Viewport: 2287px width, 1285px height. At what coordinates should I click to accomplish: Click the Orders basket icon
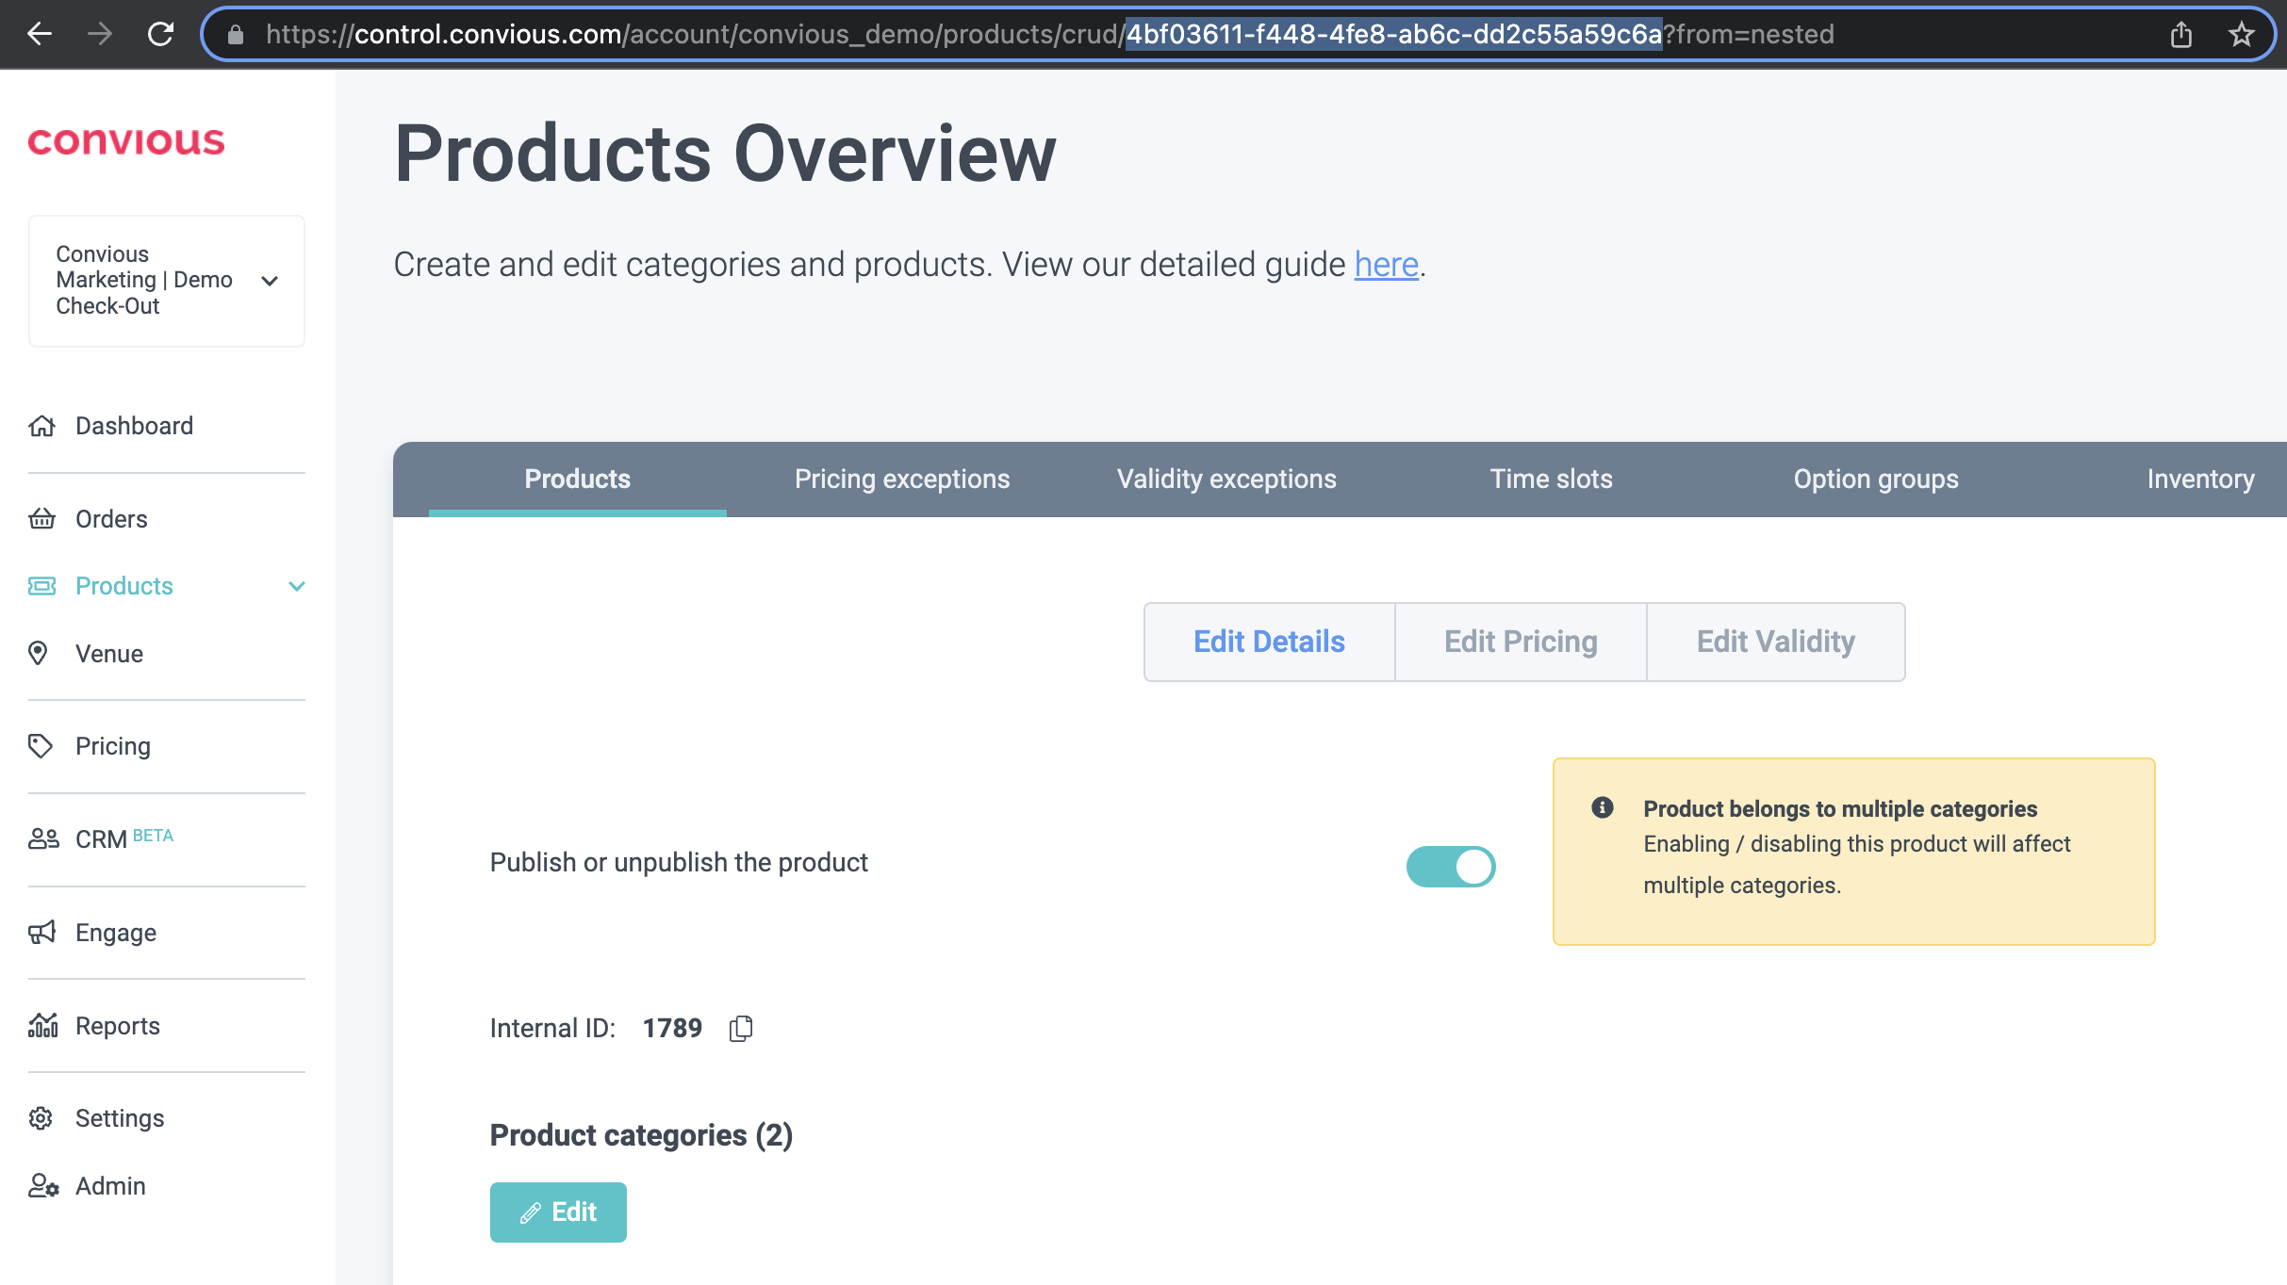(41, 519)
